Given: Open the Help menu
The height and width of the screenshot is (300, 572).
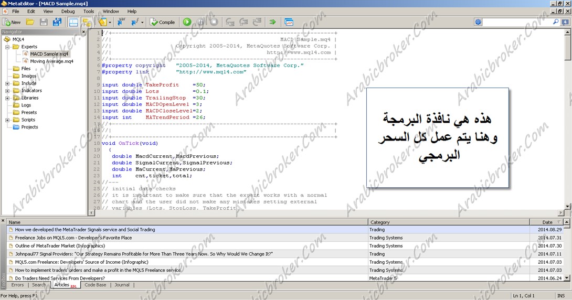Looking at the screenshot, I should [x=132, y=12].
